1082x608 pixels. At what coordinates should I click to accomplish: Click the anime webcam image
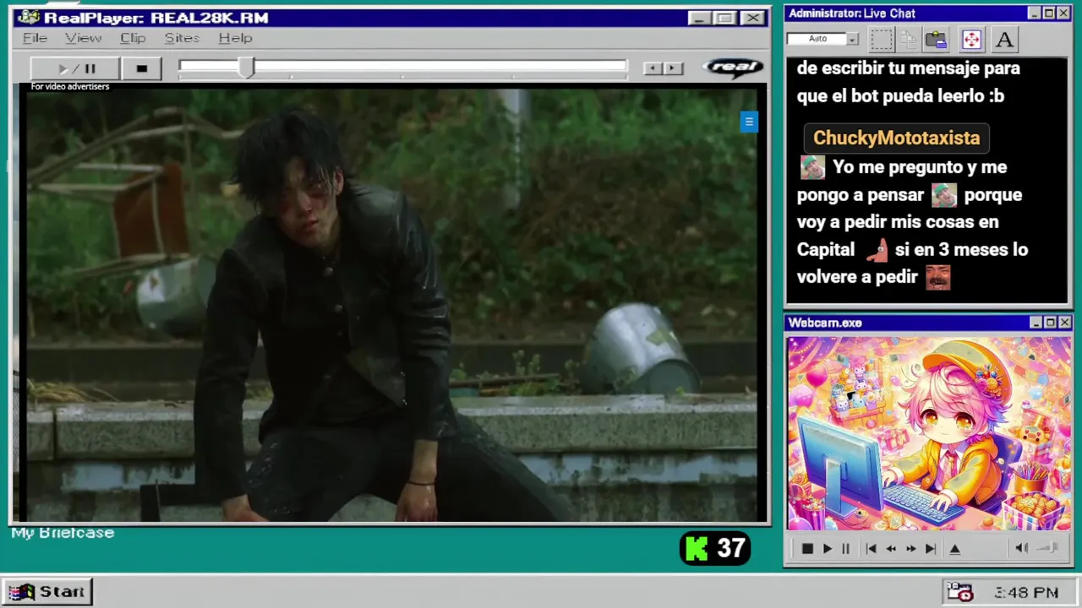point(929,433)
